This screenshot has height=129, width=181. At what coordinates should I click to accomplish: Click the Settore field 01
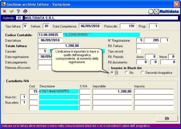click(x=46, y=26)
